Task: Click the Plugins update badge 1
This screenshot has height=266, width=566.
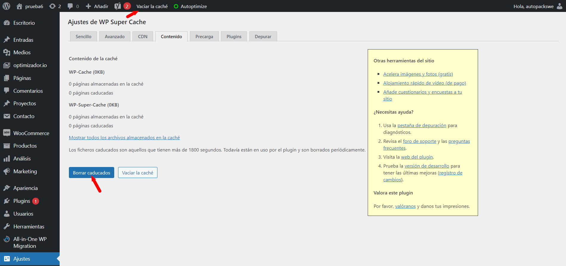Action: coord(35,201)
